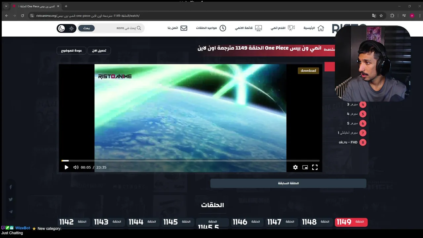Image resolution: width=423 pixels, height=238 pixels.
Task: Select ok.ru - FHD server option
Action: [x=352, y=142]
